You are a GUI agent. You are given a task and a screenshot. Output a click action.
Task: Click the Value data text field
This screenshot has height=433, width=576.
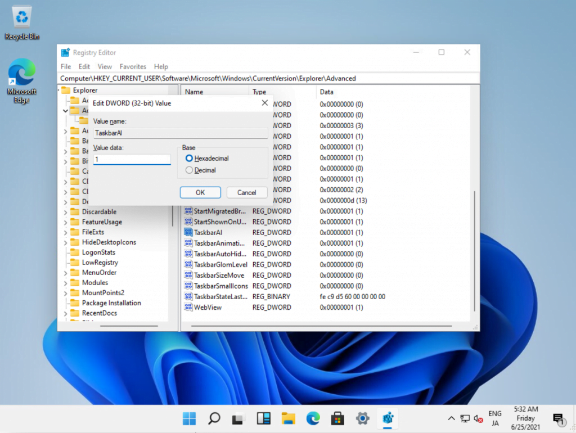[132, 160]
